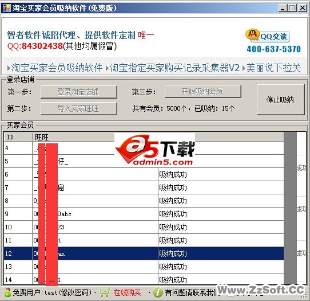Click 吸纳成功 status in row 6
Screen dimensions: 310x301
tap(173, 174)
